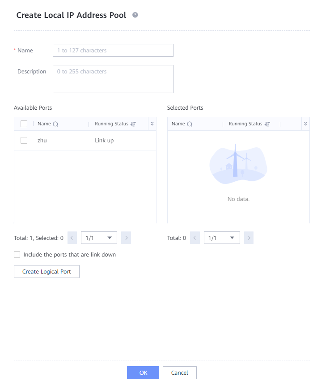Viewport: 317px width, 385px height.
Task: Click the Create Logical Port button
Action: click(x=46, y=272)
